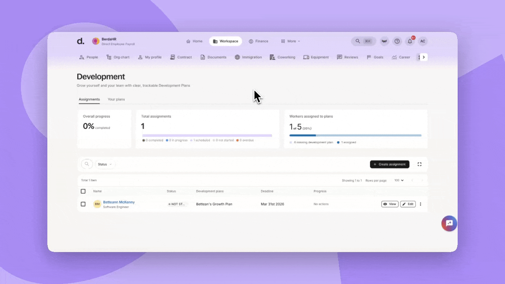Select the Betteann McKenny row checkbox

point(83,204)
